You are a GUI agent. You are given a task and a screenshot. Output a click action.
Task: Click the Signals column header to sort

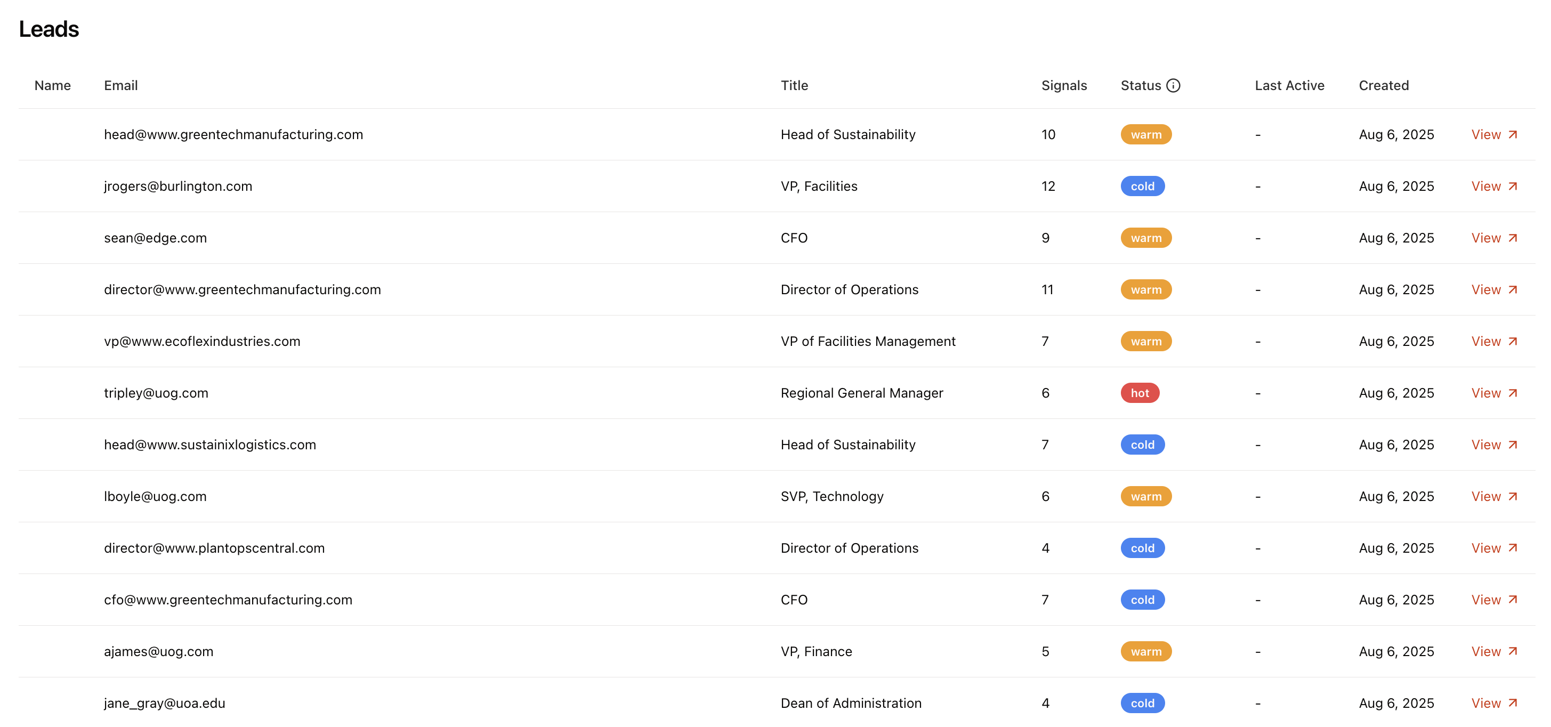[1063, 85]
